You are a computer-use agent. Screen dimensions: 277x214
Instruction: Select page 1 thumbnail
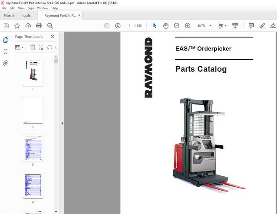click(x=33, y=73)
